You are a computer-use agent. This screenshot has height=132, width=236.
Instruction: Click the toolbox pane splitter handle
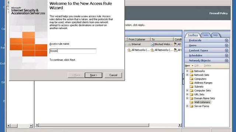tap(183, 79)
